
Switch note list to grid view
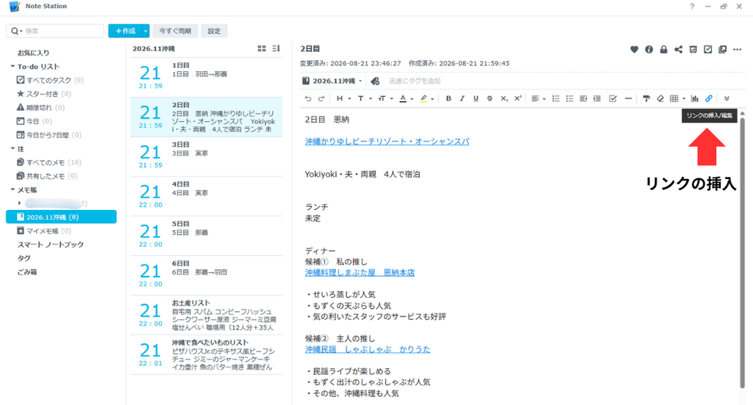(x=262, y=48)
